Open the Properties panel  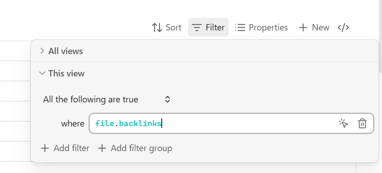point(261,27)
